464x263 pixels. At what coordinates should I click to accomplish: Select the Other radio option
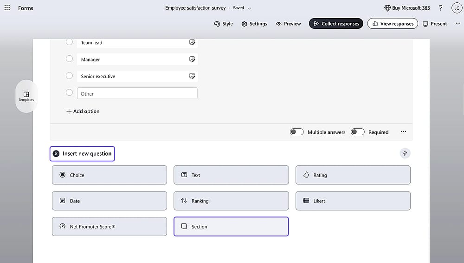point(69,92)
